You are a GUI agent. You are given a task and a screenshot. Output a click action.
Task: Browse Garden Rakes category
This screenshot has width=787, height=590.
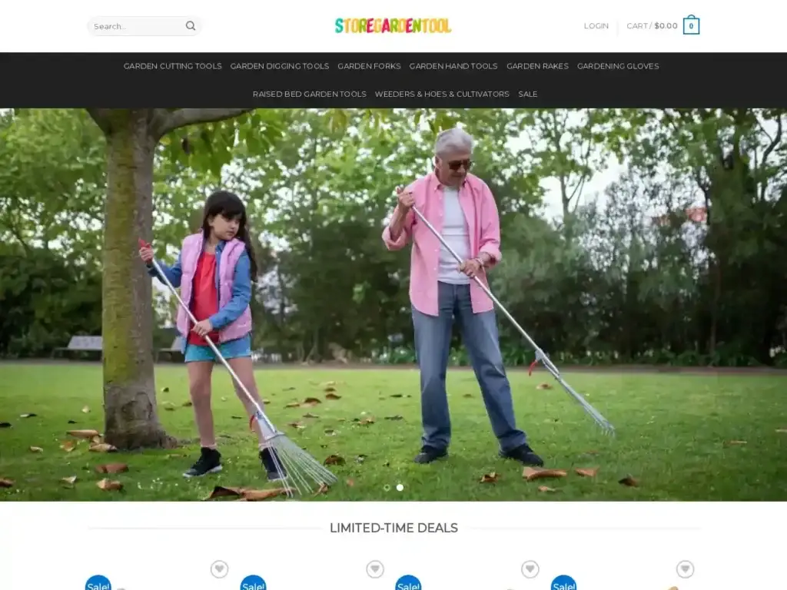(537, 66)
